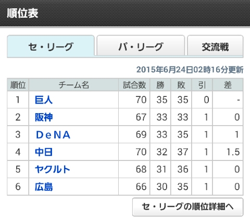
Task: Click the 差 column header
Action: pos(228,85)
